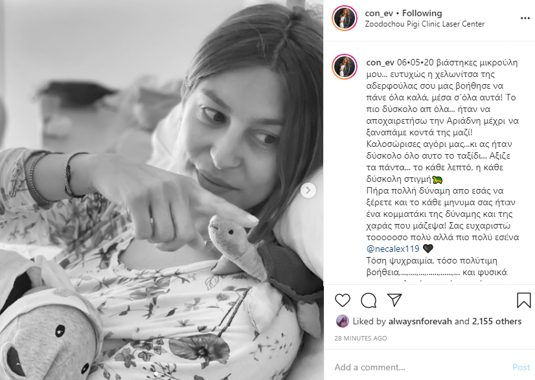Open the three-dot more options menu
This screenshot has height=380, width=535.
(525, 18)
